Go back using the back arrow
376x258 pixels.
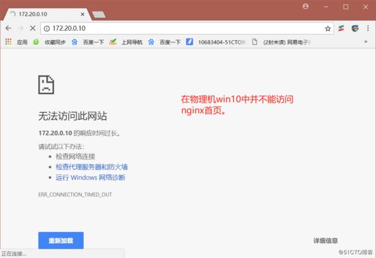pos(8,28)
